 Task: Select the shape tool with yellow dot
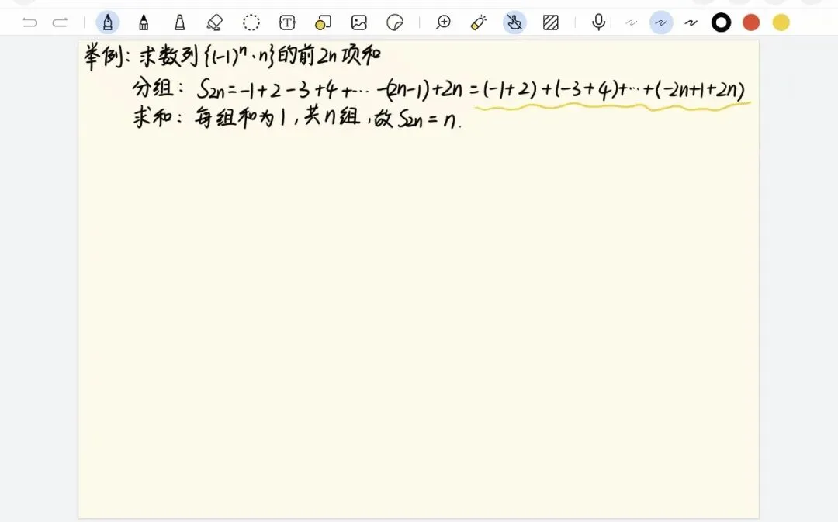[x=323, y=22]
